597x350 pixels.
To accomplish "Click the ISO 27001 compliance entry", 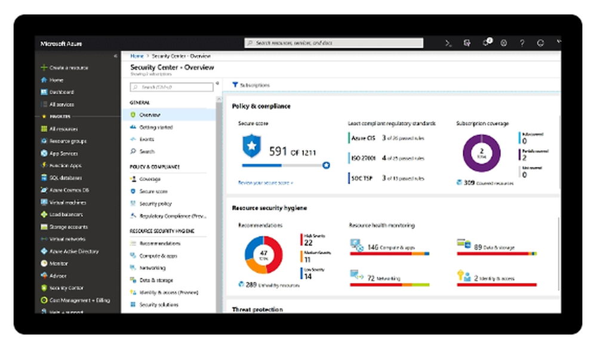I will 386,158.
